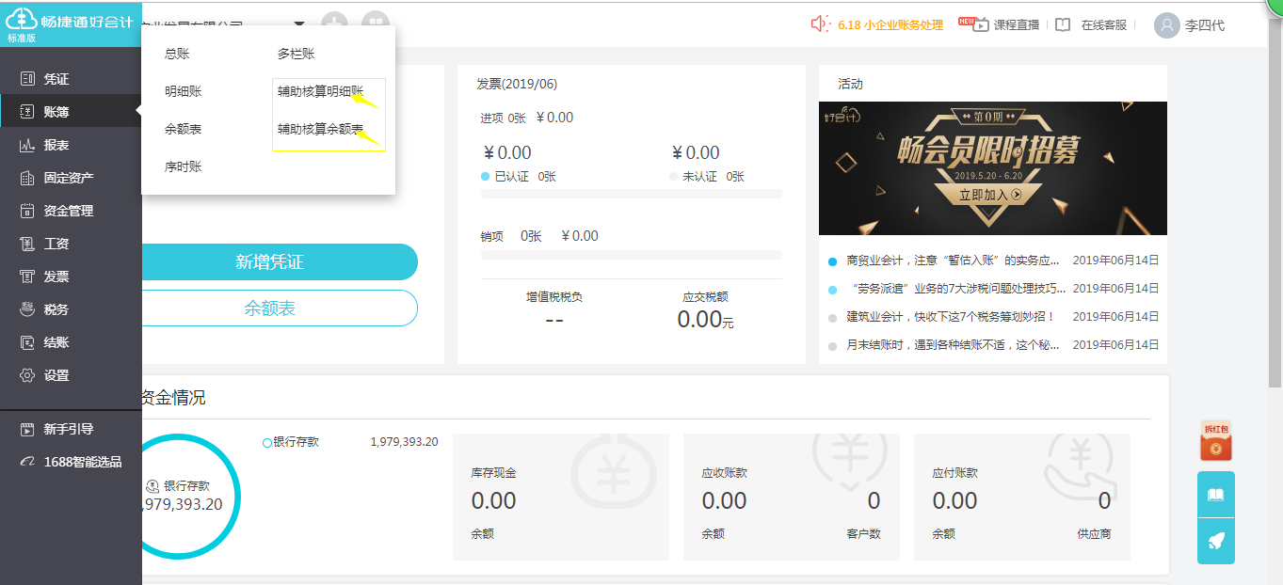Click the 1,979,393.20 legend amount

point(404,441)
